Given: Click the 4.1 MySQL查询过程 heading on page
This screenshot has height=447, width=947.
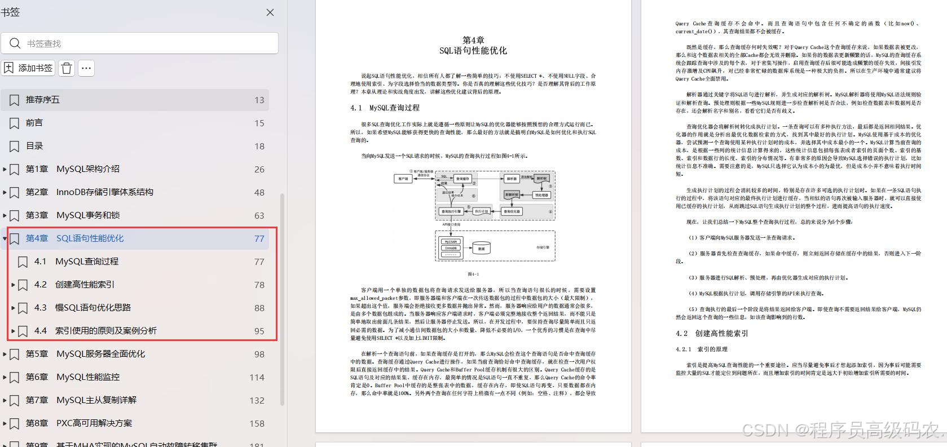Looking at the screenshot, I should pos(385,108).
